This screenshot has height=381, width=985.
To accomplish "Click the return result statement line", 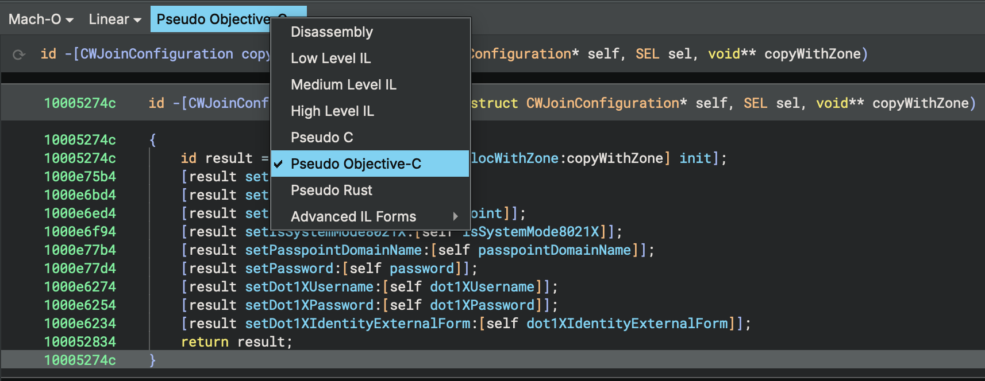I will [236, 342].
